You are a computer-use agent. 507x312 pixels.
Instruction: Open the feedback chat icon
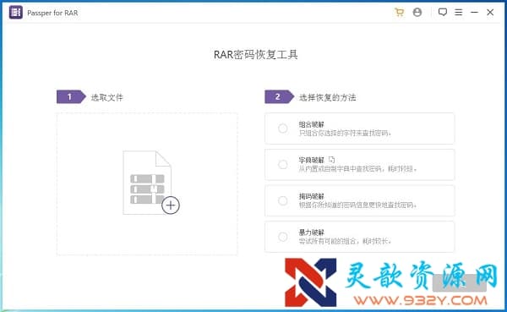(x=443, y=13)
